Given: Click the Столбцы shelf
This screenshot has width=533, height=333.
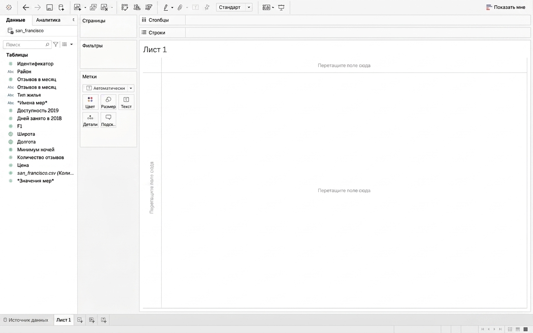Looking at the screenshot, I should (x=335, y=20).
